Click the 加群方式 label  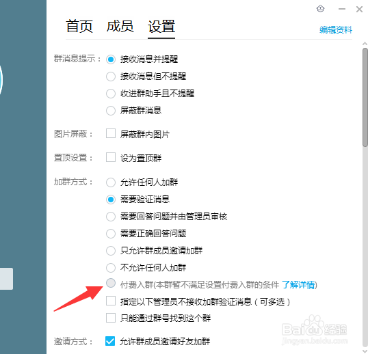point(73,182)
